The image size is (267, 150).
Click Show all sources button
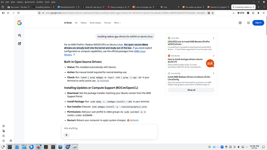191,90
